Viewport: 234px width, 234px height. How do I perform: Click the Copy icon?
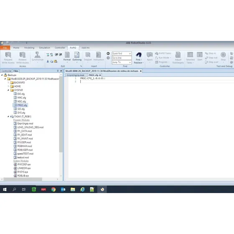(x=52, y=61)
